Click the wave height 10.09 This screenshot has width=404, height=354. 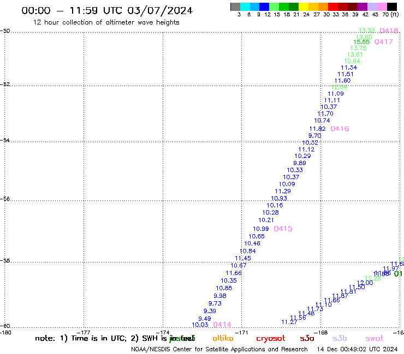pyautogui.click(x=287, y=184)
